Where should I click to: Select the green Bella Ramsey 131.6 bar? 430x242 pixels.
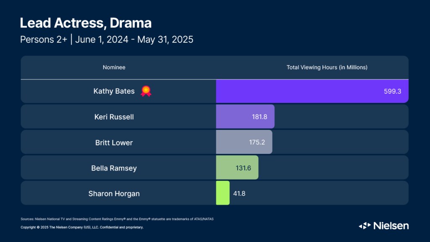[237, 168]
